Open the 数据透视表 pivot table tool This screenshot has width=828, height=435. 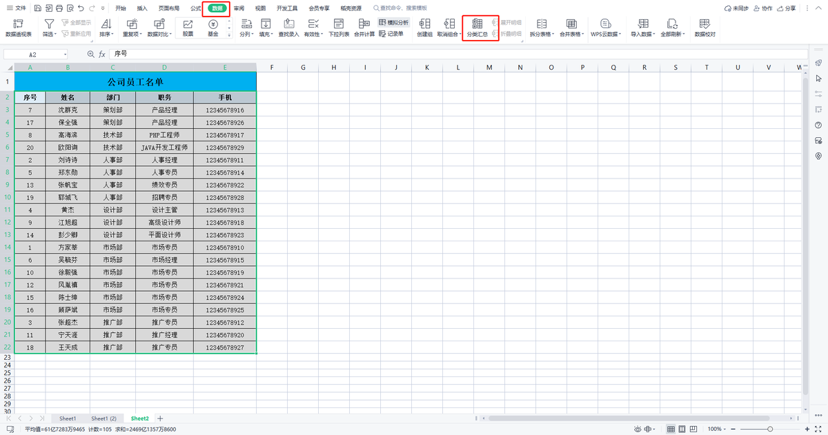(19, 28)
